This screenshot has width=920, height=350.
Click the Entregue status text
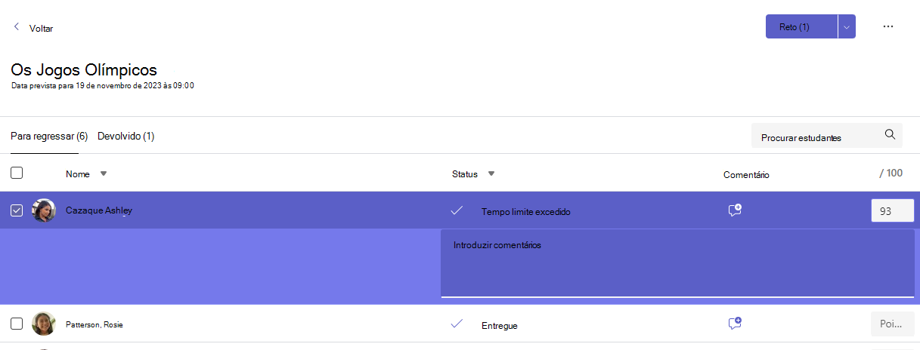(x=499, y=325)
